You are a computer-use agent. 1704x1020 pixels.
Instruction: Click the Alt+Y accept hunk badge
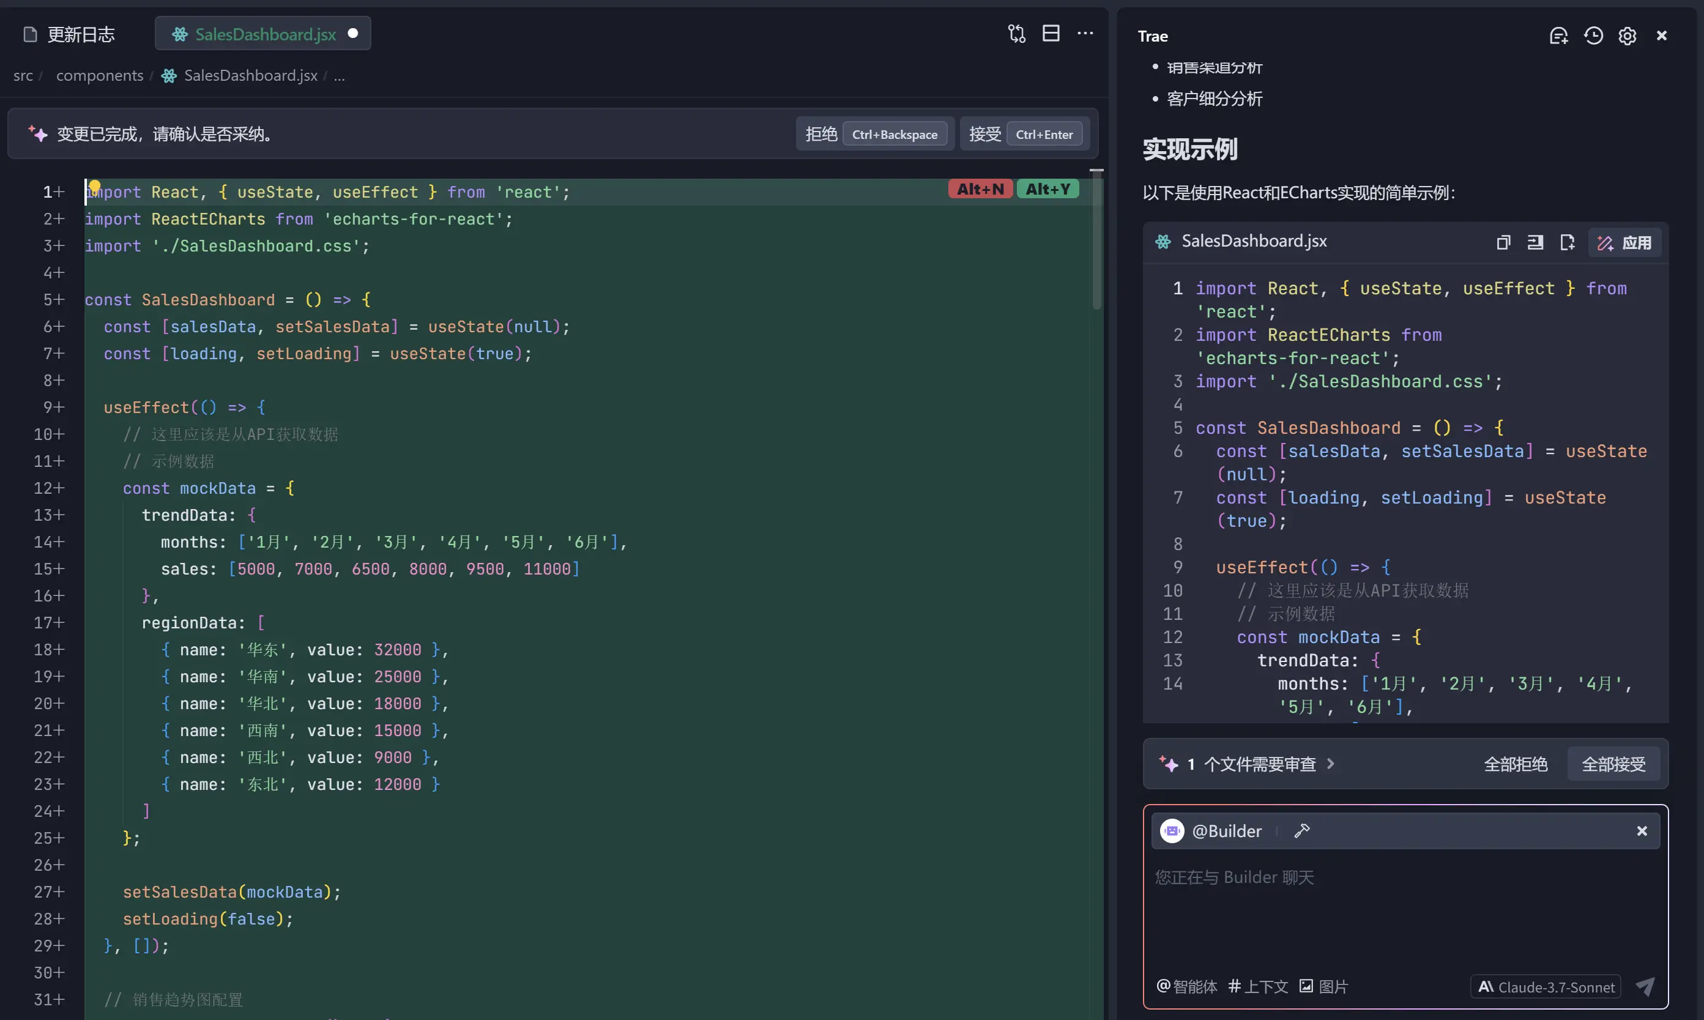(x=1048, y=189)
